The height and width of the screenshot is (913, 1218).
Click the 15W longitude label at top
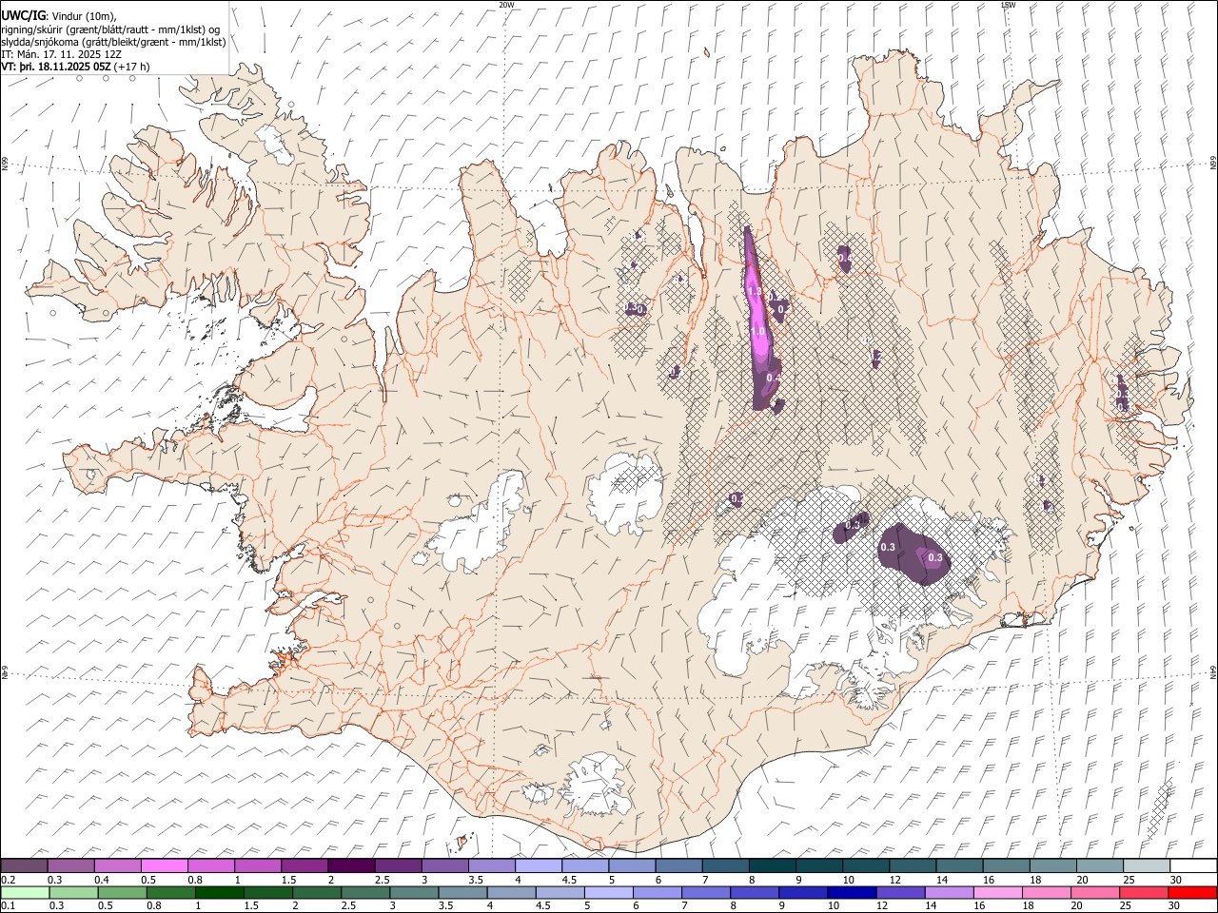click(1008, 5)
